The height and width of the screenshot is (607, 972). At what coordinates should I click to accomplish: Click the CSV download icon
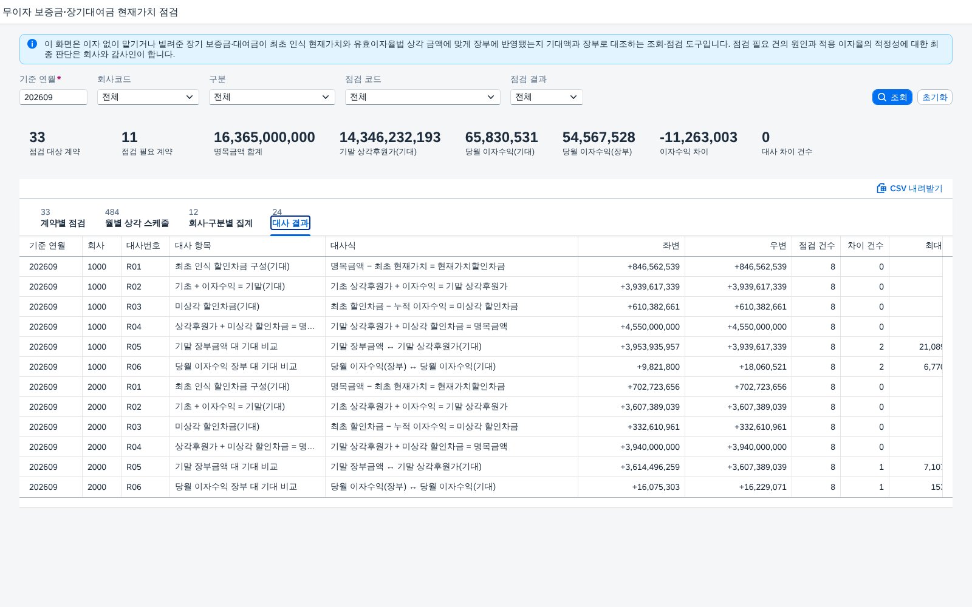click(x=881, y=188)
